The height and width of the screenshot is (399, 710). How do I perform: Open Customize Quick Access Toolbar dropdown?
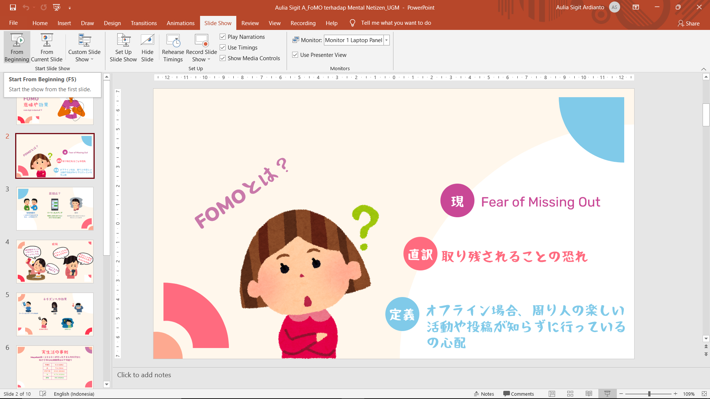[x=70, y=7]
